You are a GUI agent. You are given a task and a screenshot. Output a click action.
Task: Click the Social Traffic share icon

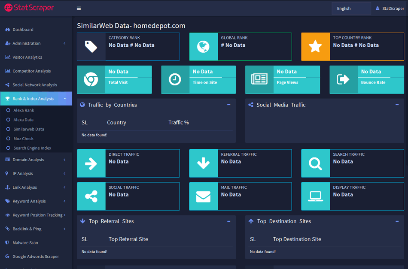(x=91, y=196)
